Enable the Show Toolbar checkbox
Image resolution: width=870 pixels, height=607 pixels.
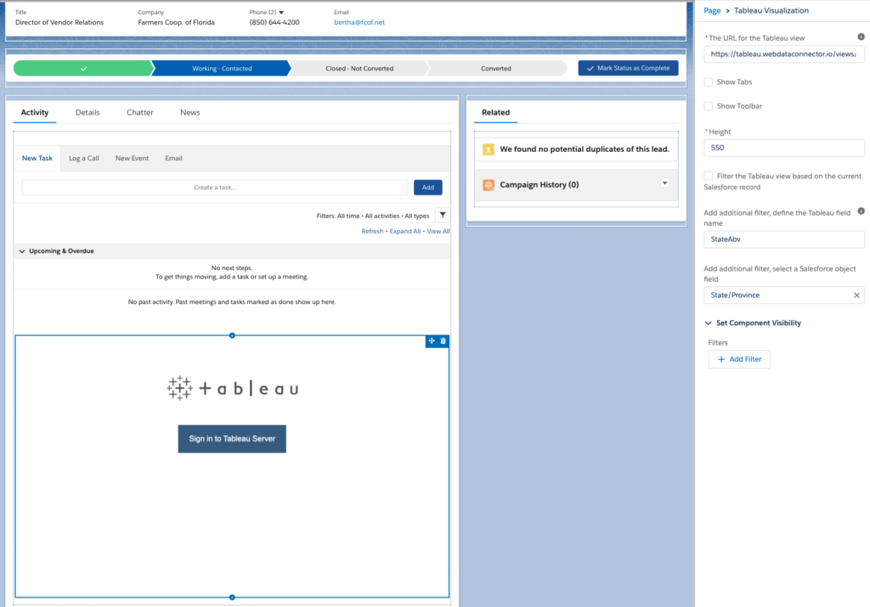click(709, 106)
